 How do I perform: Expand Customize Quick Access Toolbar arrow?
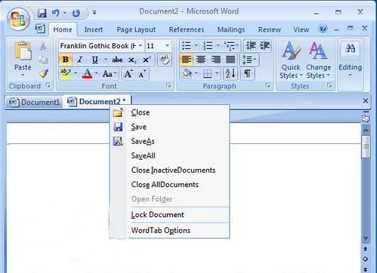(94, 12)
